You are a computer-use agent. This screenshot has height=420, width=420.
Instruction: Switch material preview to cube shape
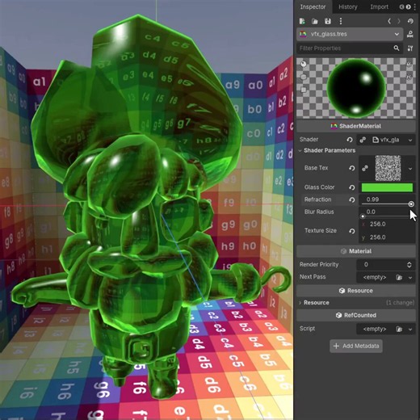click(304, 77)
